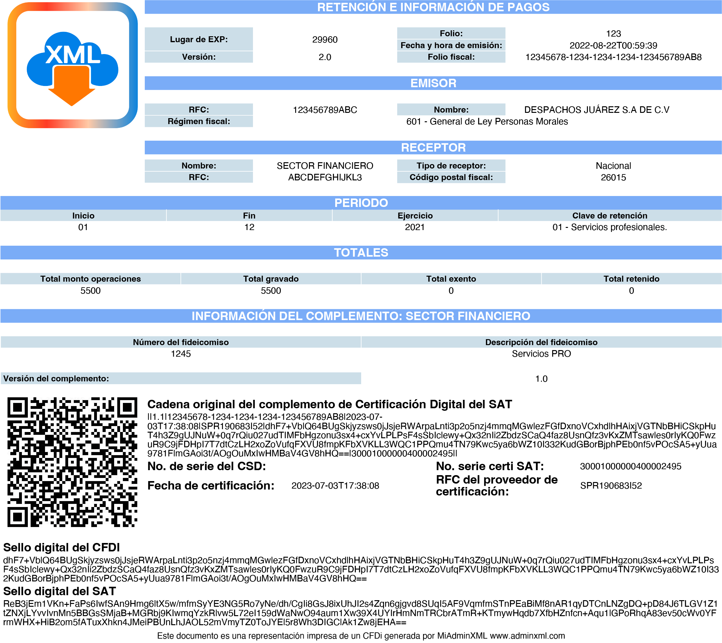Screen dimensions: 722x643
Task: Click the www.adminxml.com footer link
Action: tap(527, 636)
